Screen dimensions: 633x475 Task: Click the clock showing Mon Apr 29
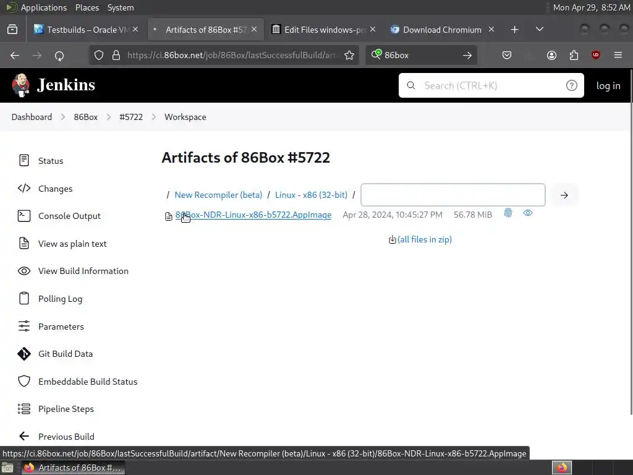591,7
